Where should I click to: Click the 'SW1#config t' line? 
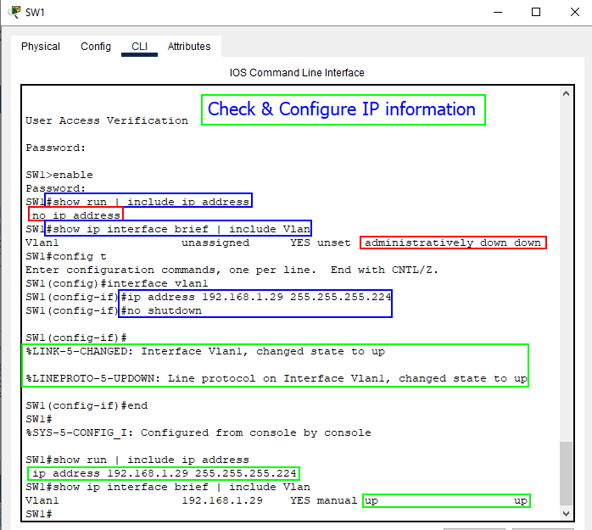66,256
